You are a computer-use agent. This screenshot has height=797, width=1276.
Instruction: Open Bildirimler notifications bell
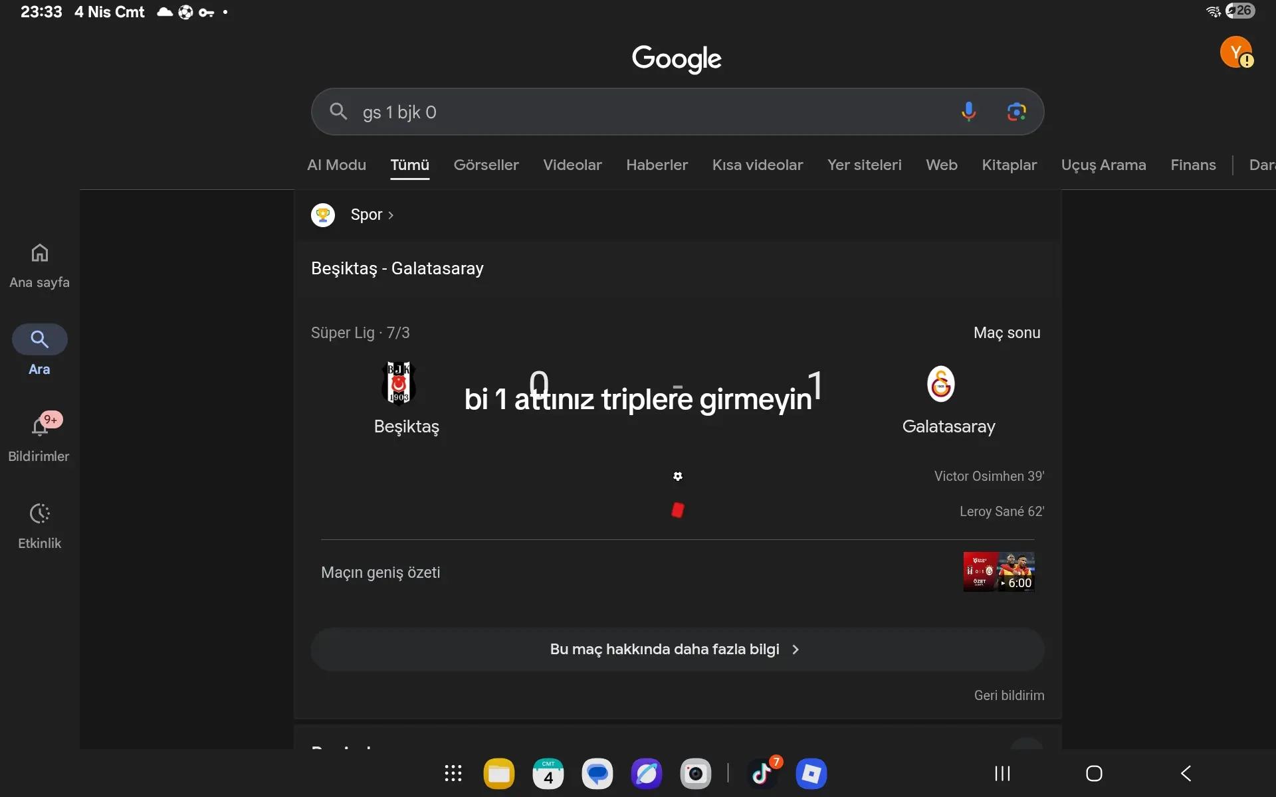[x=39, y=438]
